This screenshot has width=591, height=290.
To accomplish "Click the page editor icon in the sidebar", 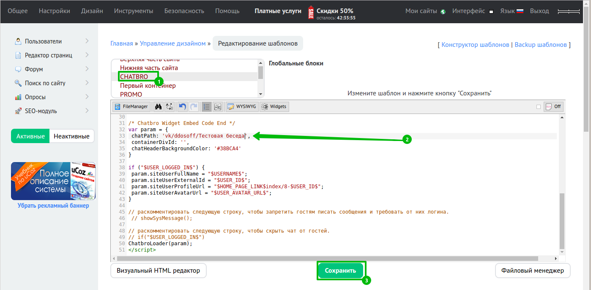I will [18, 55].
